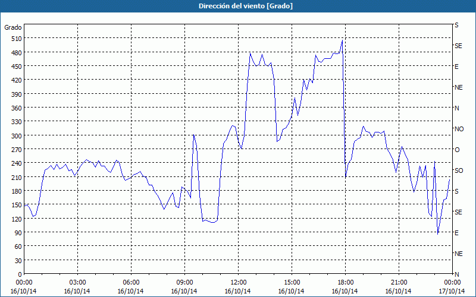The width and height of the screenshot is (476, 297).
Task: Click the 17/10/14 date label
Action: (x=452, y=291)
